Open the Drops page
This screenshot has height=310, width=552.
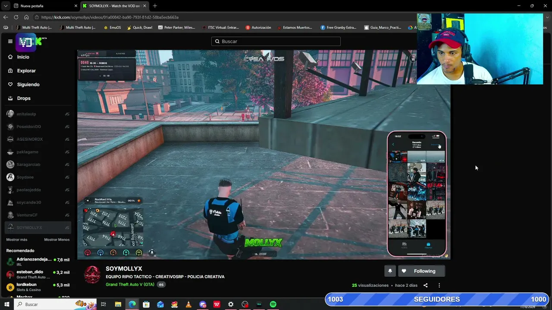point(24,98)
